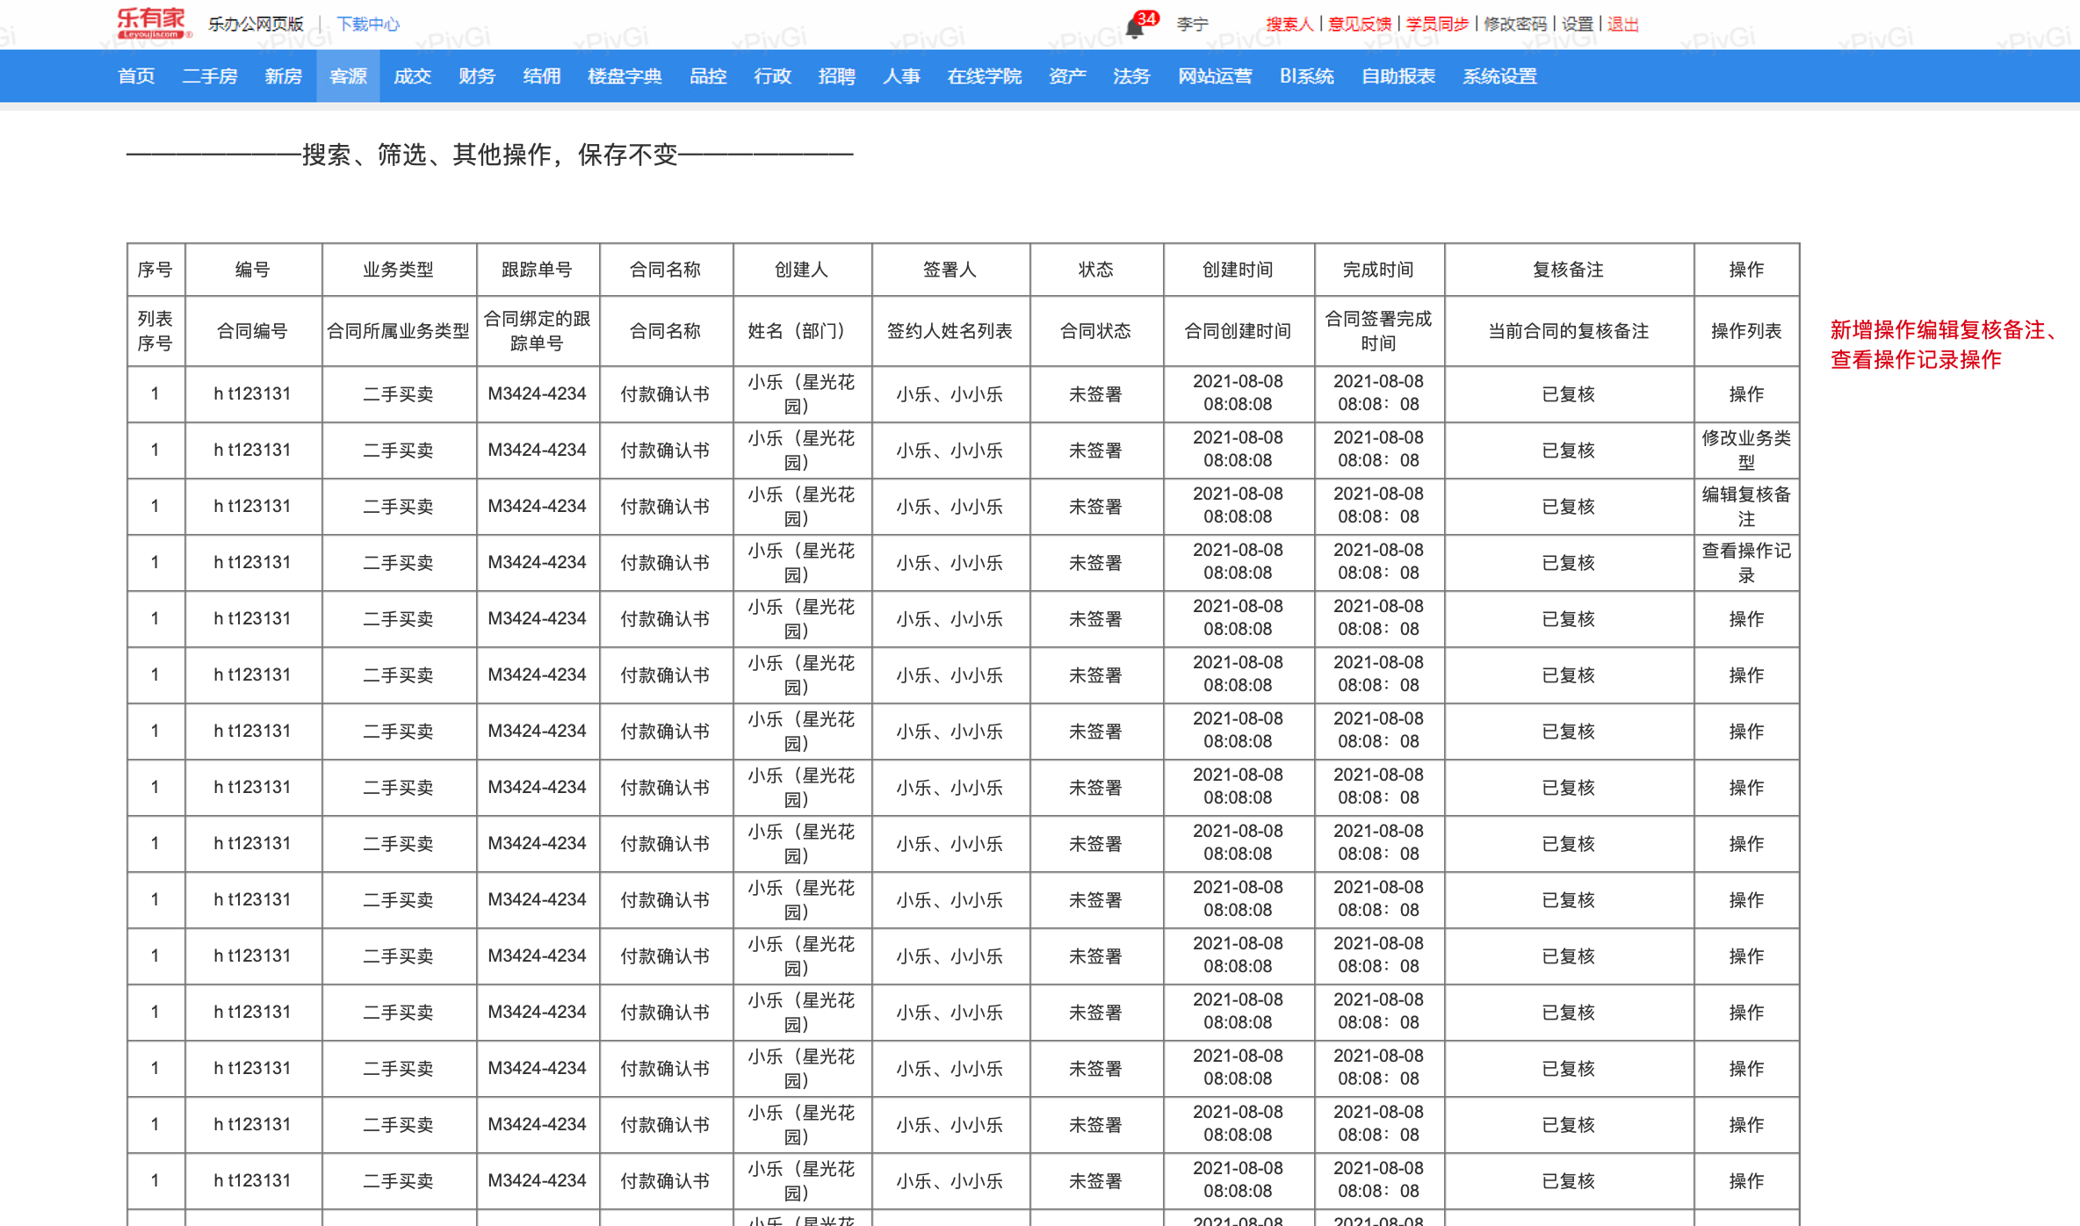Go to 首页 in navigation

pos(136,76)
